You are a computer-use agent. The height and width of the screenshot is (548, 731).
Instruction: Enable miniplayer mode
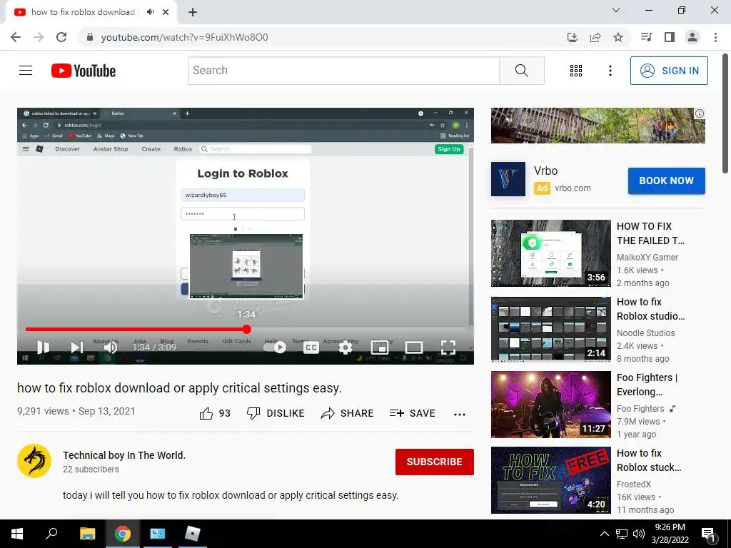pos(380,347)
